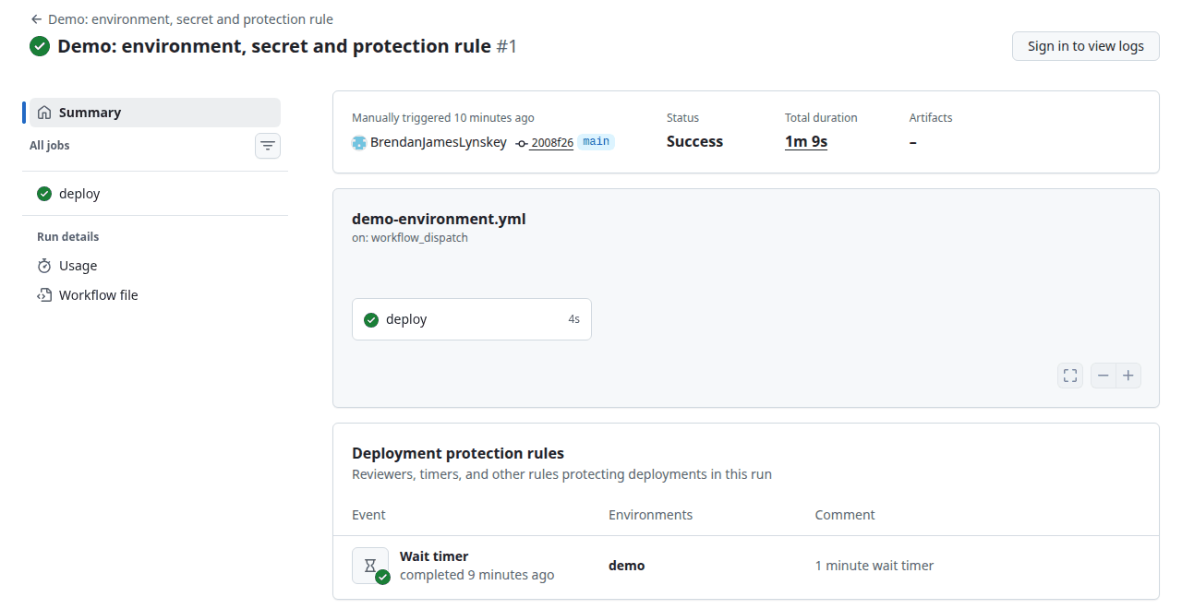Image resolution: width=1182 pixels, height=609 pixels.
Task: Open BrendanJamesLynskey user profile
Action: click(438, 142)
